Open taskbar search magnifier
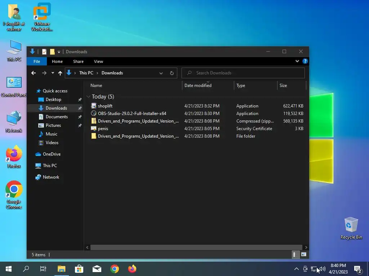Image resolution: width=369 pixels, height=276 pixels. click(x=26, y=269)
